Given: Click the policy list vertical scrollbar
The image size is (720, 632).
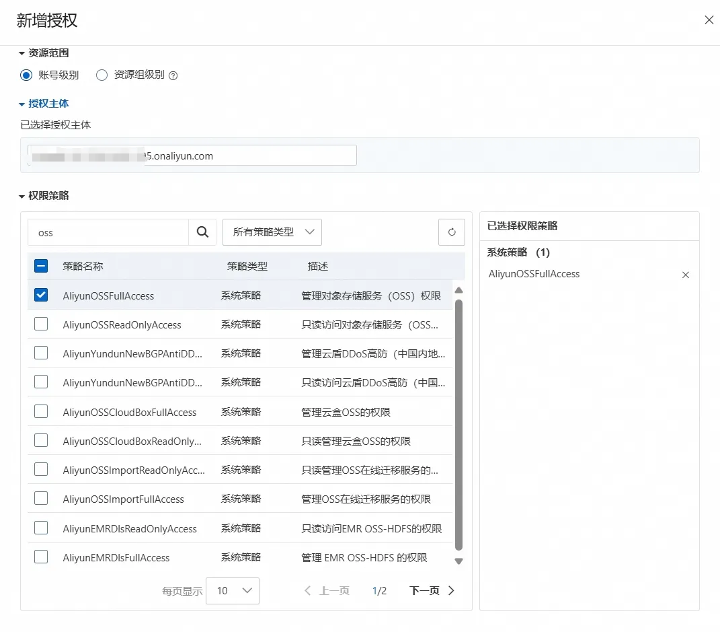Looking at the screenshot, I should (x=458, y=425).
